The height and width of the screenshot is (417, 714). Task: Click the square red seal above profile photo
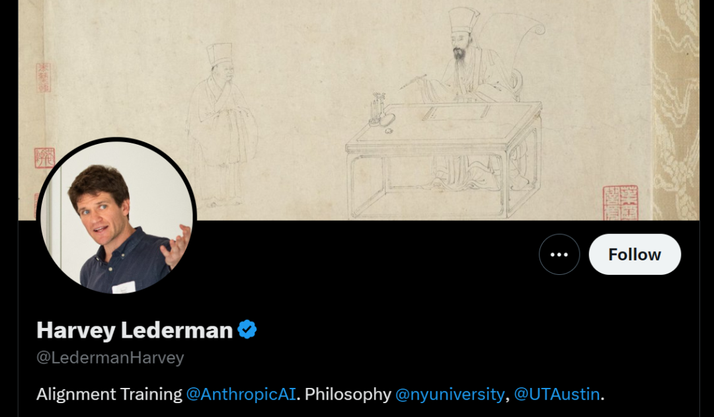(x=44, y=158)
